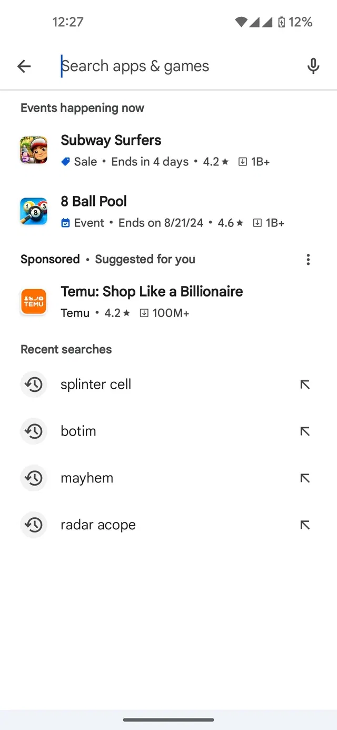Fill search box with splinter cell arrow
The height and width of the screenshot is (730, 337).
[305, 384]
